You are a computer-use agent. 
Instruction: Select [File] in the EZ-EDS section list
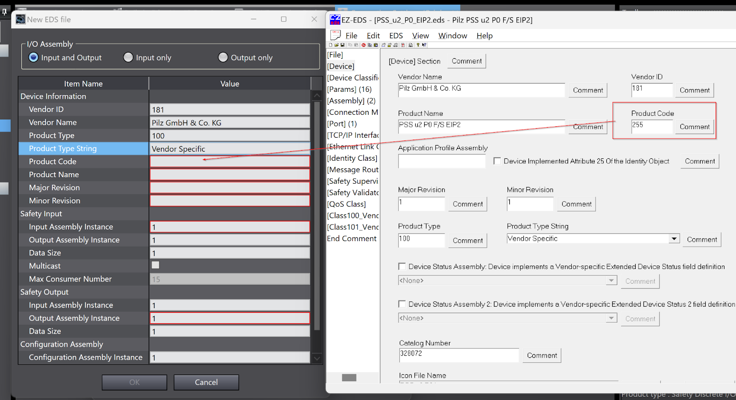(x=335, y=55)
